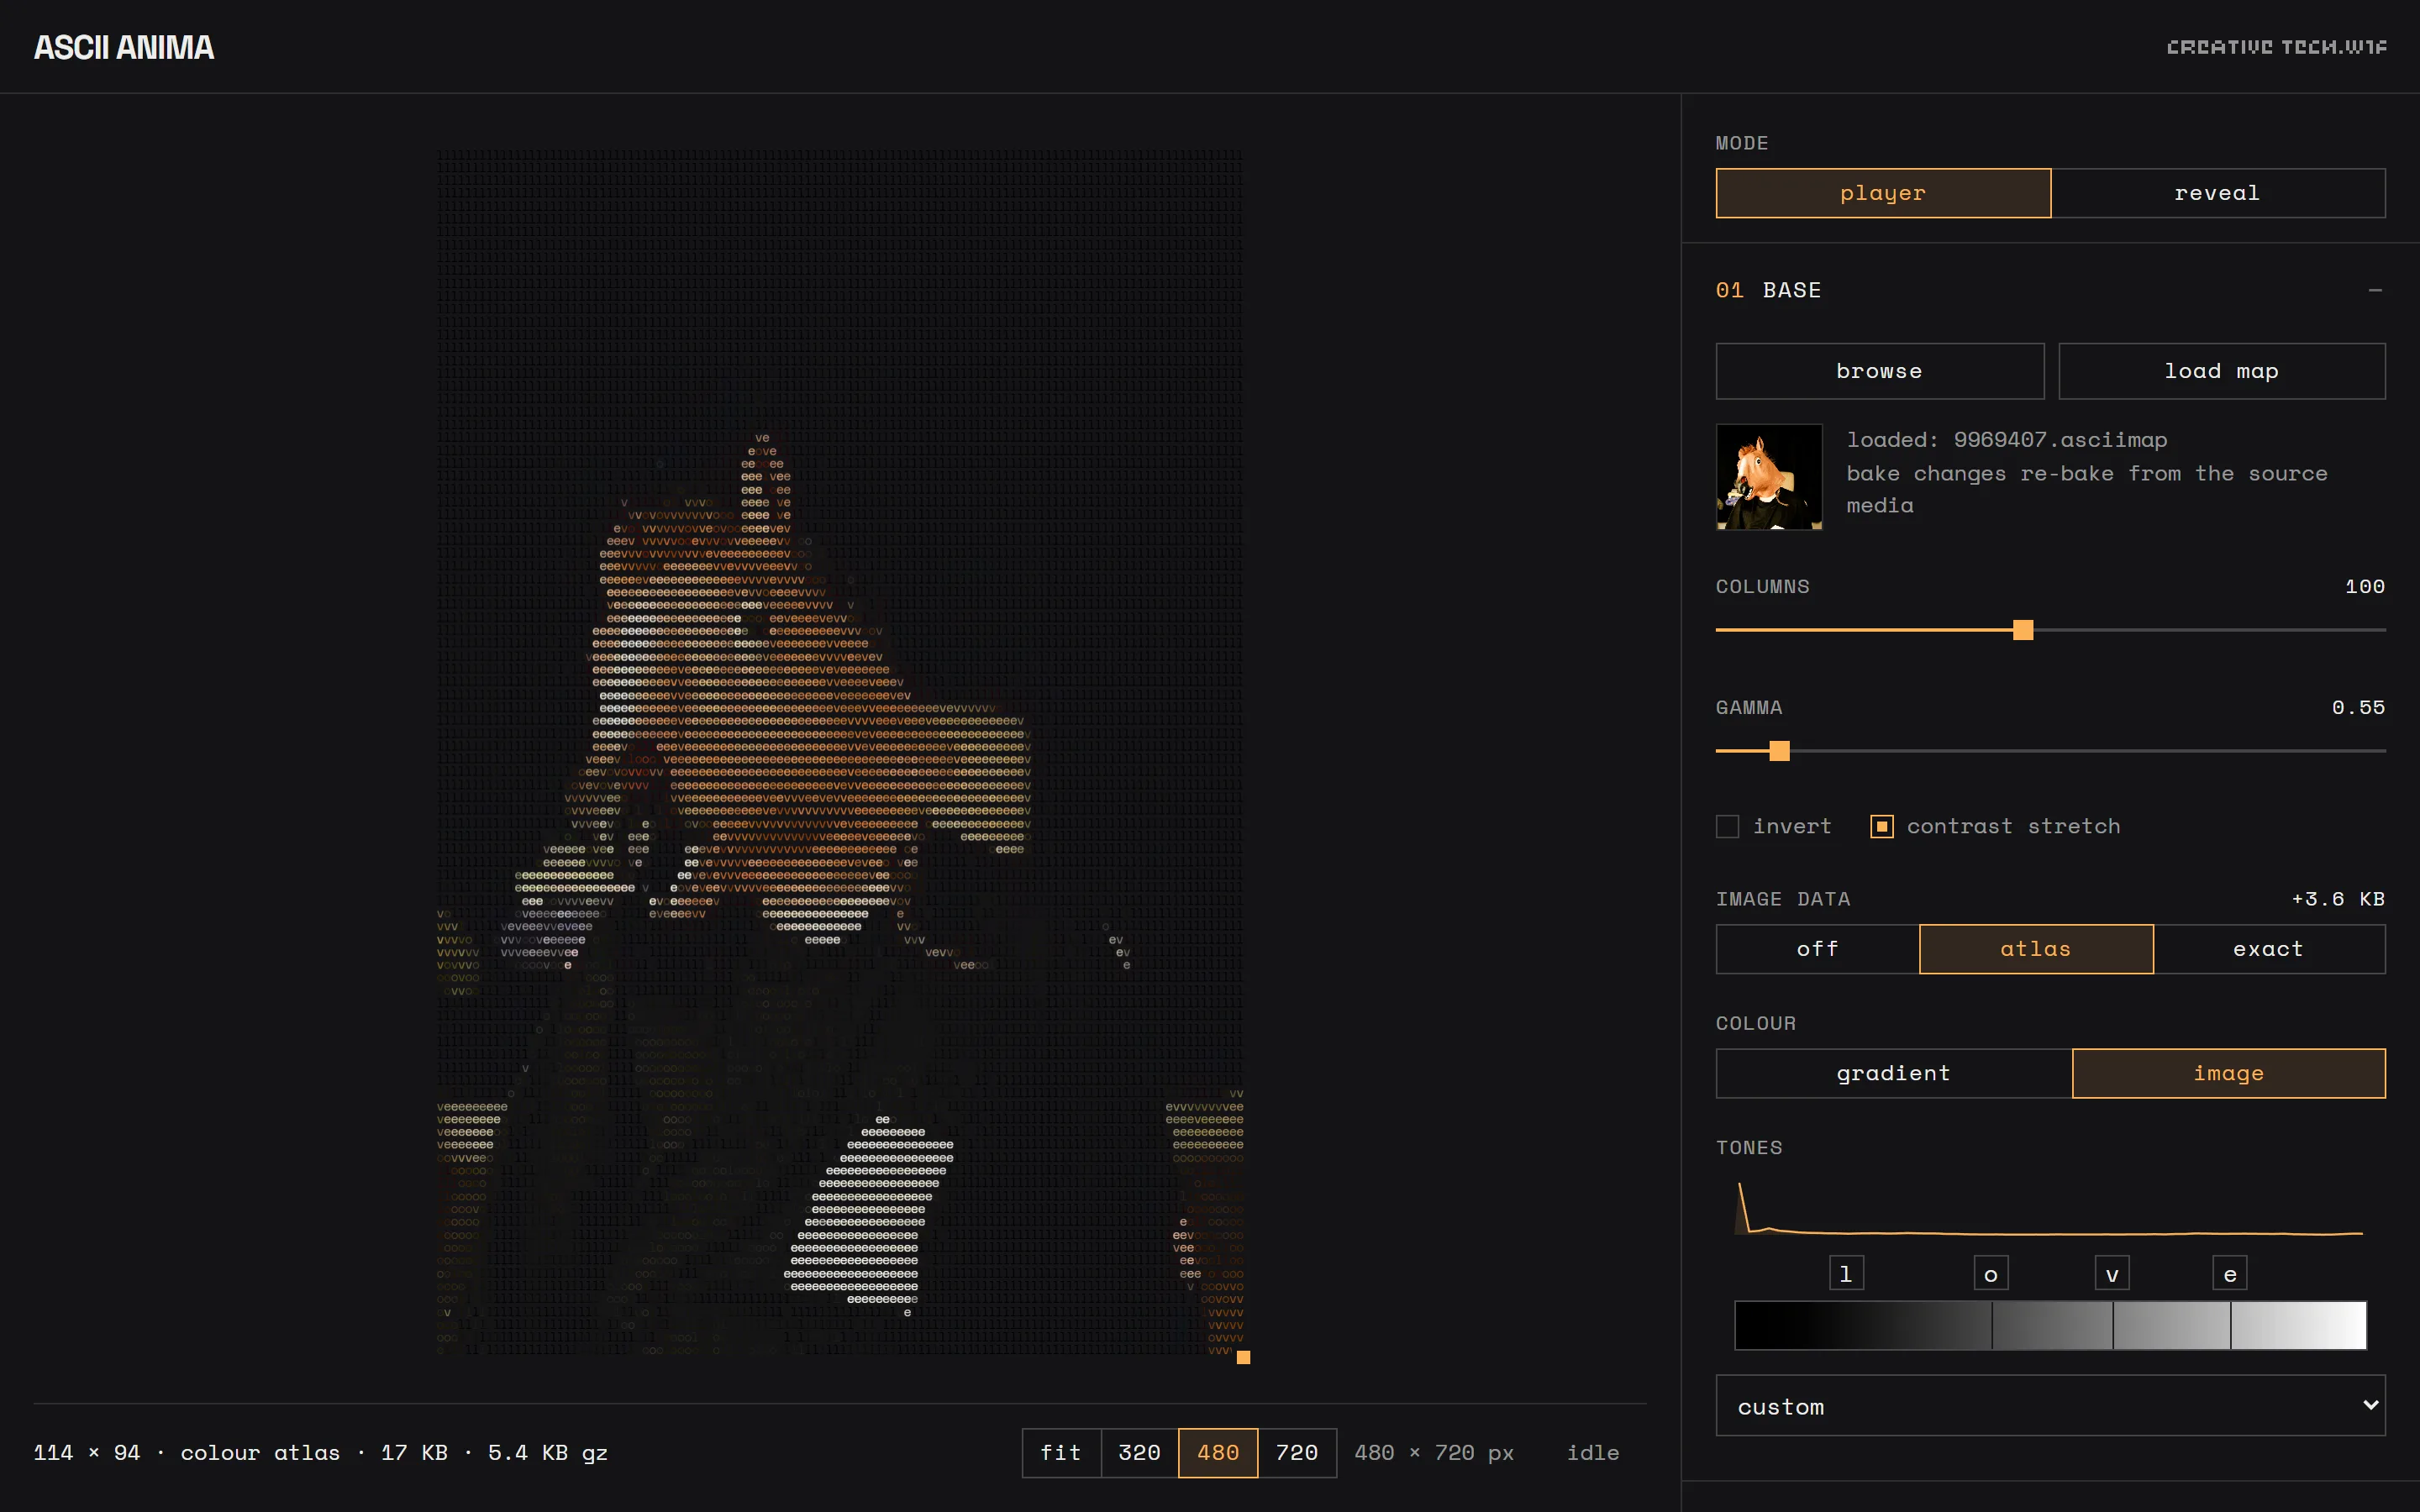Click the orange canvas resize handle
This screenshot has width=2420, height=1512.
click(x=1244, y=1357)
